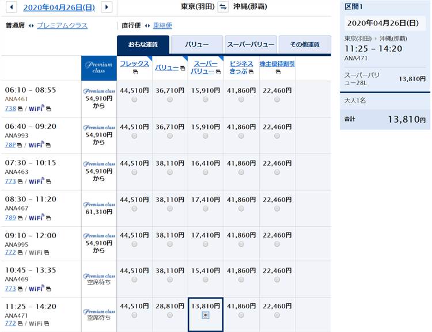432x332 pixels.
Task: Choose 22,460円 fare for ANA995 flight
Action: [x=277, y=245]
